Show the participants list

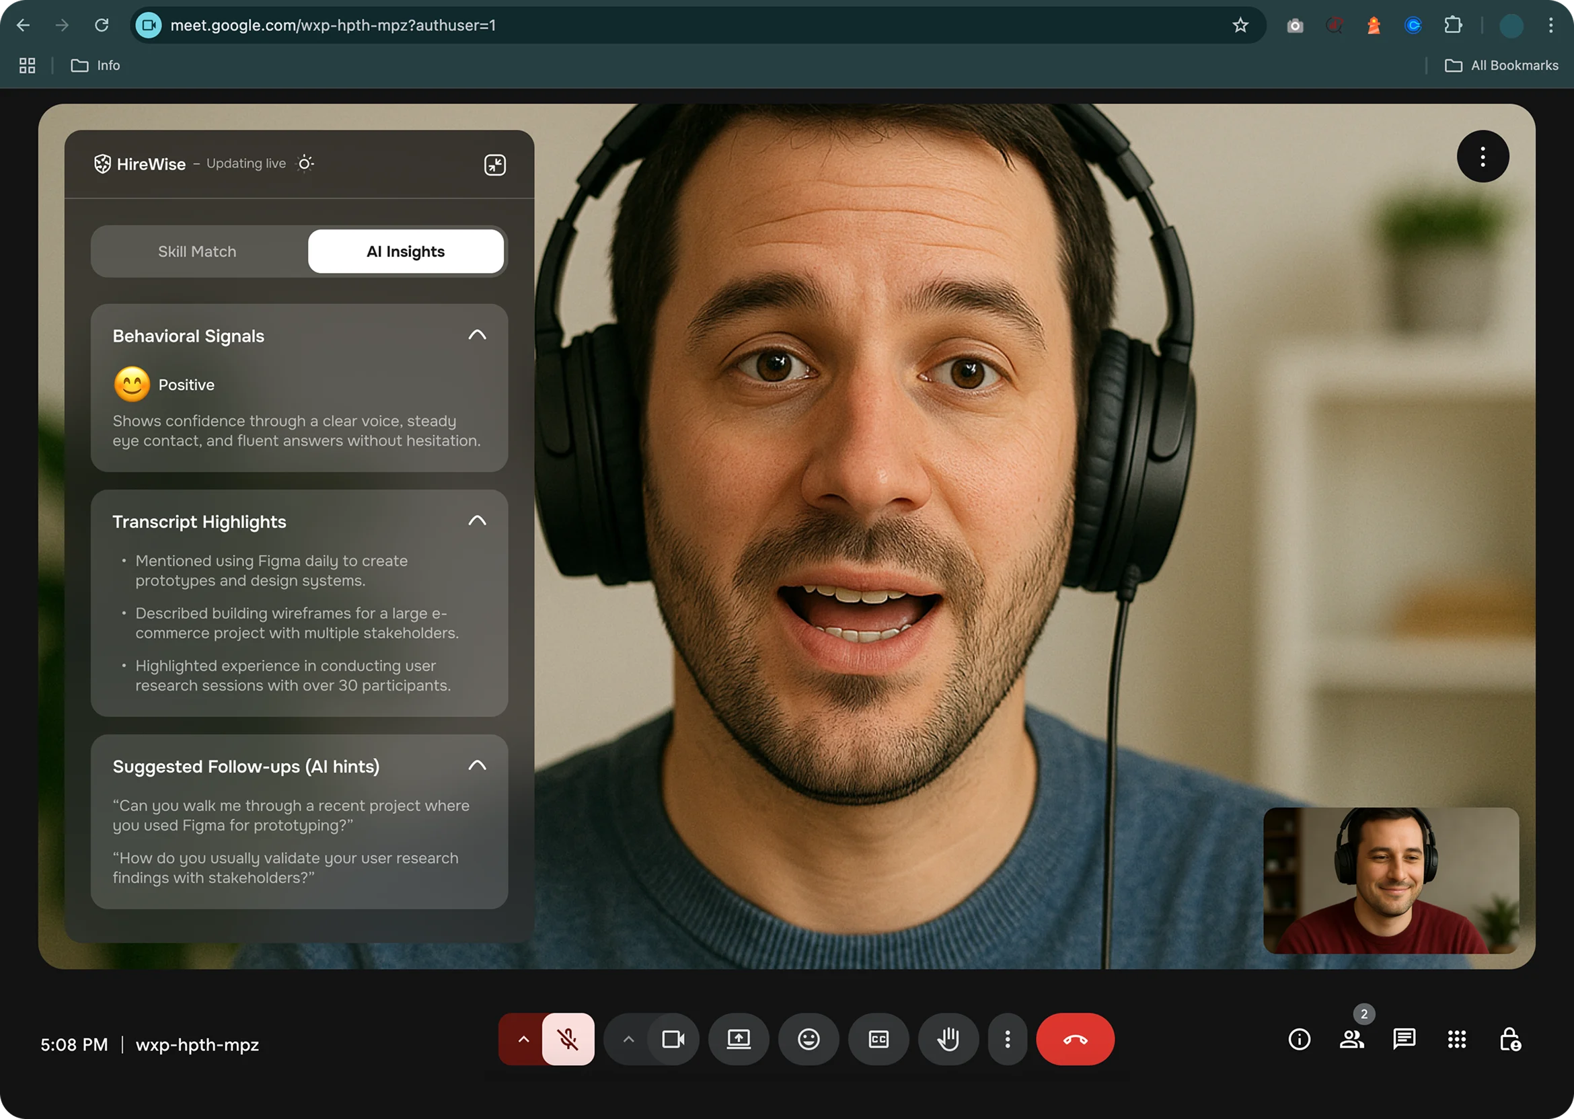tap(1351, 1039)
